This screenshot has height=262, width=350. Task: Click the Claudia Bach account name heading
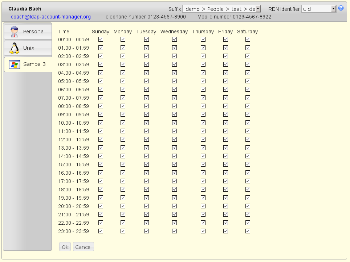pos(25,9)
